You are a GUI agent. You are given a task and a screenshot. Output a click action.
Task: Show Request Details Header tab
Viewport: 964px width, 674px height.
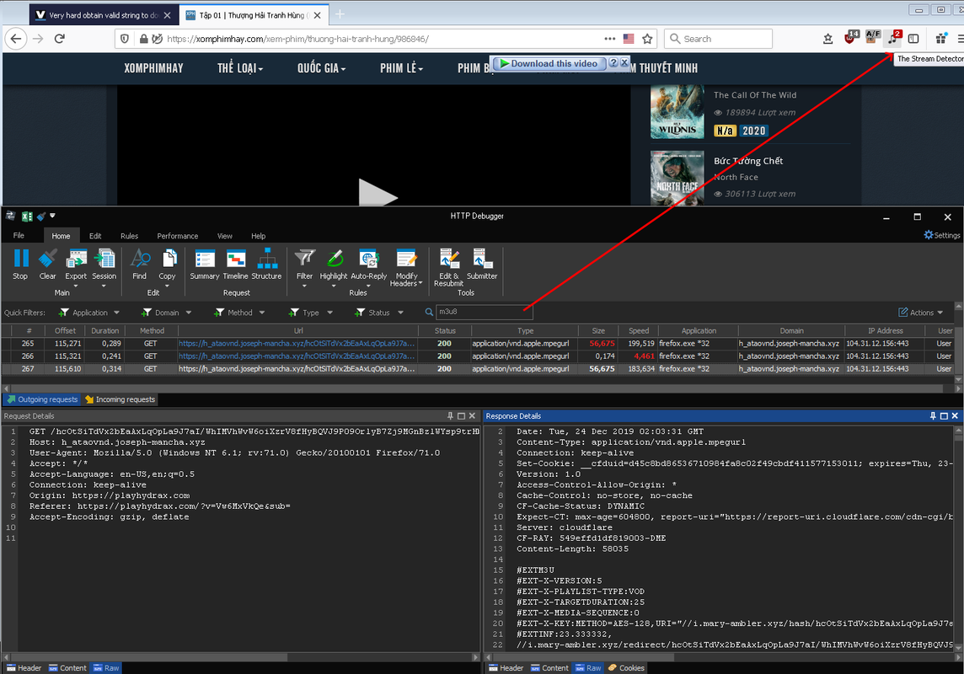click(x=24, y=668)
